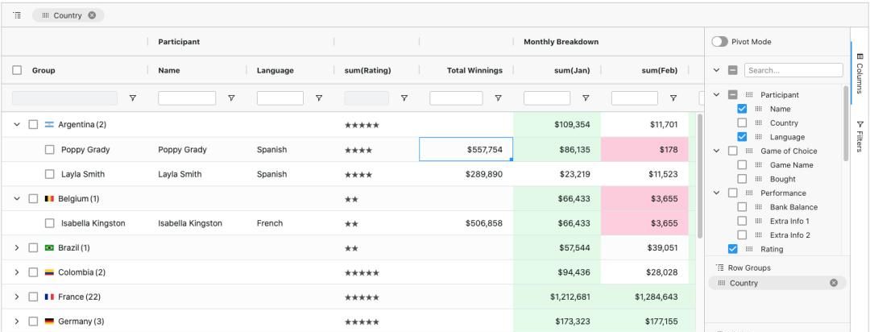
Task: Remove Country from Row Groups panel
Action: [x=834, y=283]
